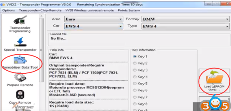Image resolution: width=231 pixels, height=111 pixels.
Task: Click the 'BMW EWS 4' help info text
Action: [61, 58]
